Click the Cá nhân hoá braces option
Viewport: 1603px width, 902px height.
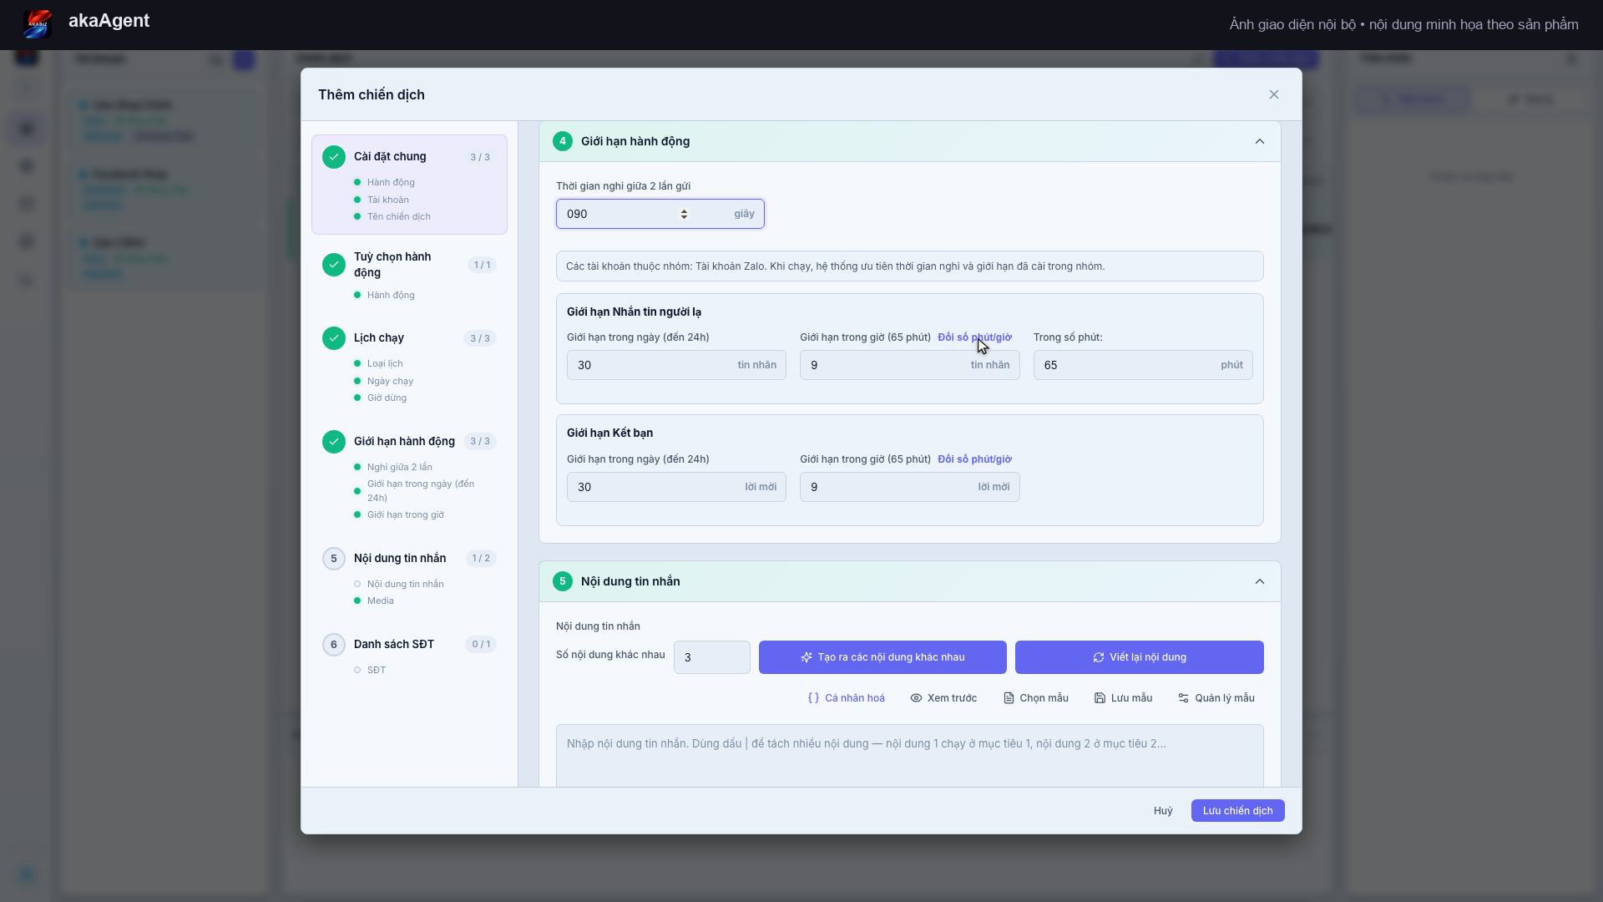847,698
